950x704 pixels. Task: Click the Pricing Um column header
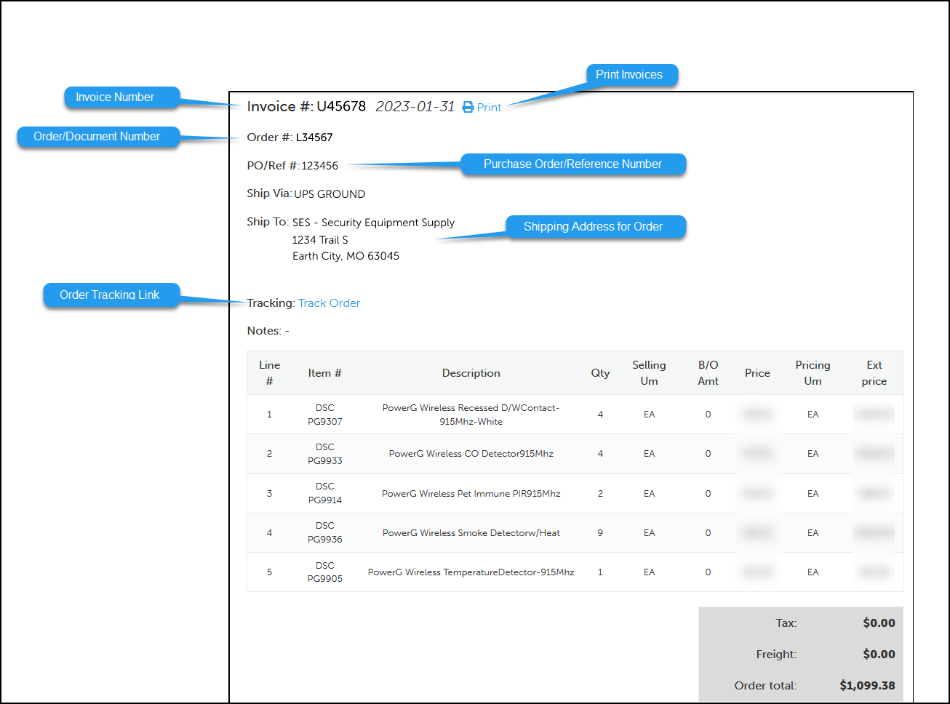click(813, 373)
